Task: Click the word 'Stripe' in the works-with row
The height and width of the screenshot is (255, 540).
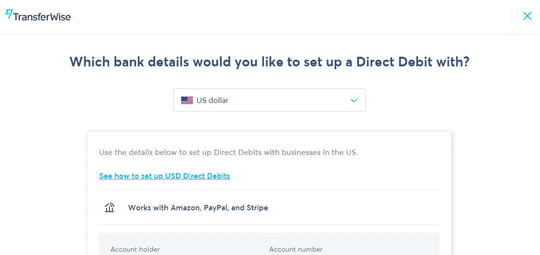Action: click(257, 207)
